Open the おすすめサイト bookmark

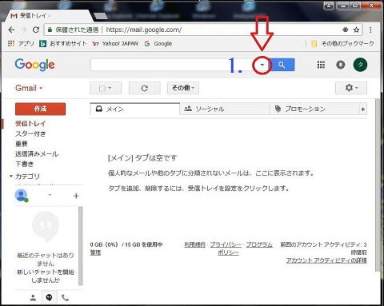63,43
